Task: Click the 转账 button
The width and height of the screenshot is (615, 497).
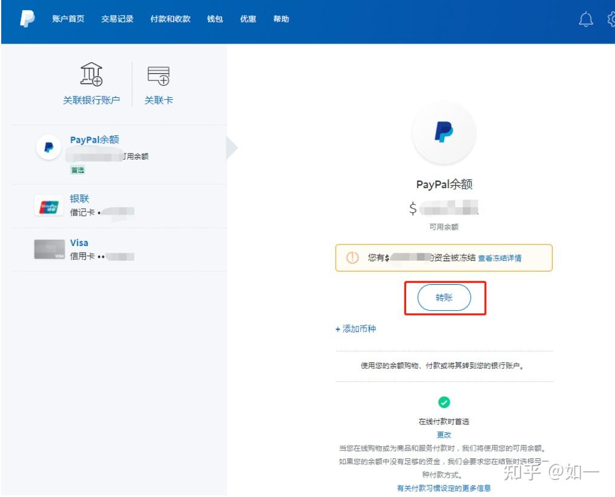Action: point(444,297)
